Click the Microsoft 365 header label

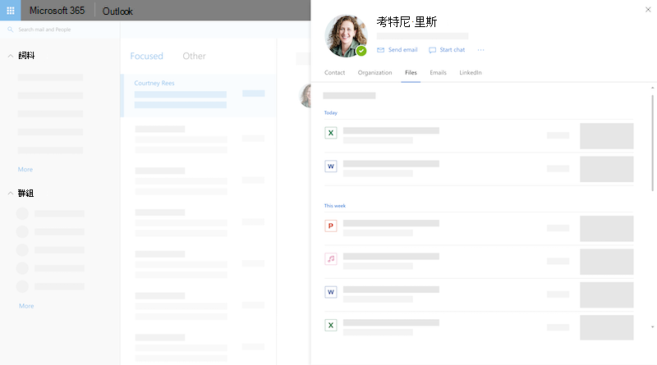tap(57, 11)
